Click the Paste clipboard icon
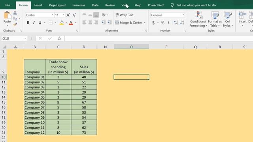 tap(7, 15)
